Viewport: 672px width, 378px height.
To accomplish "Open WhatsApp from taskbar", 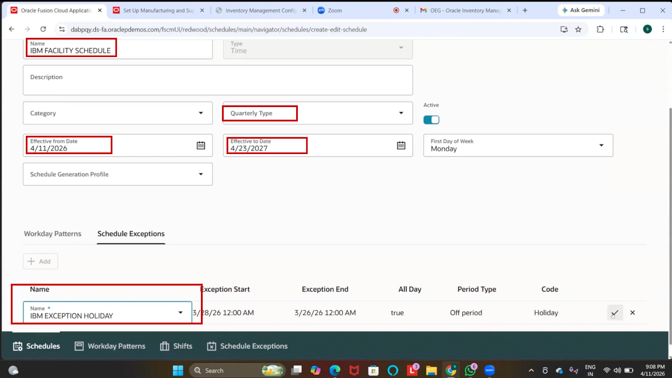I will pyautogui.click(x=470, y=370).
